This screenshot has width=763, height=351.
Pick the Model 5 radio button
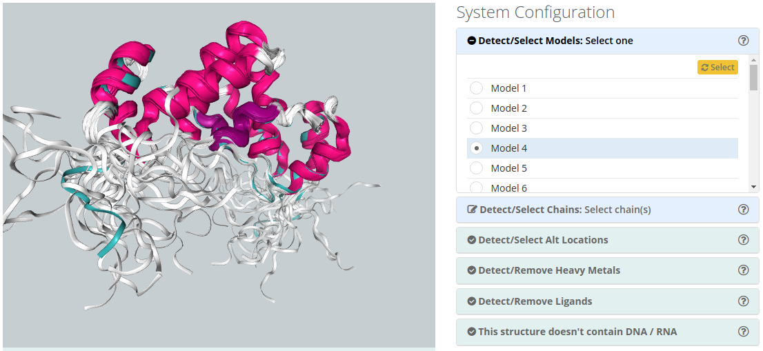[x=476, y=168]
